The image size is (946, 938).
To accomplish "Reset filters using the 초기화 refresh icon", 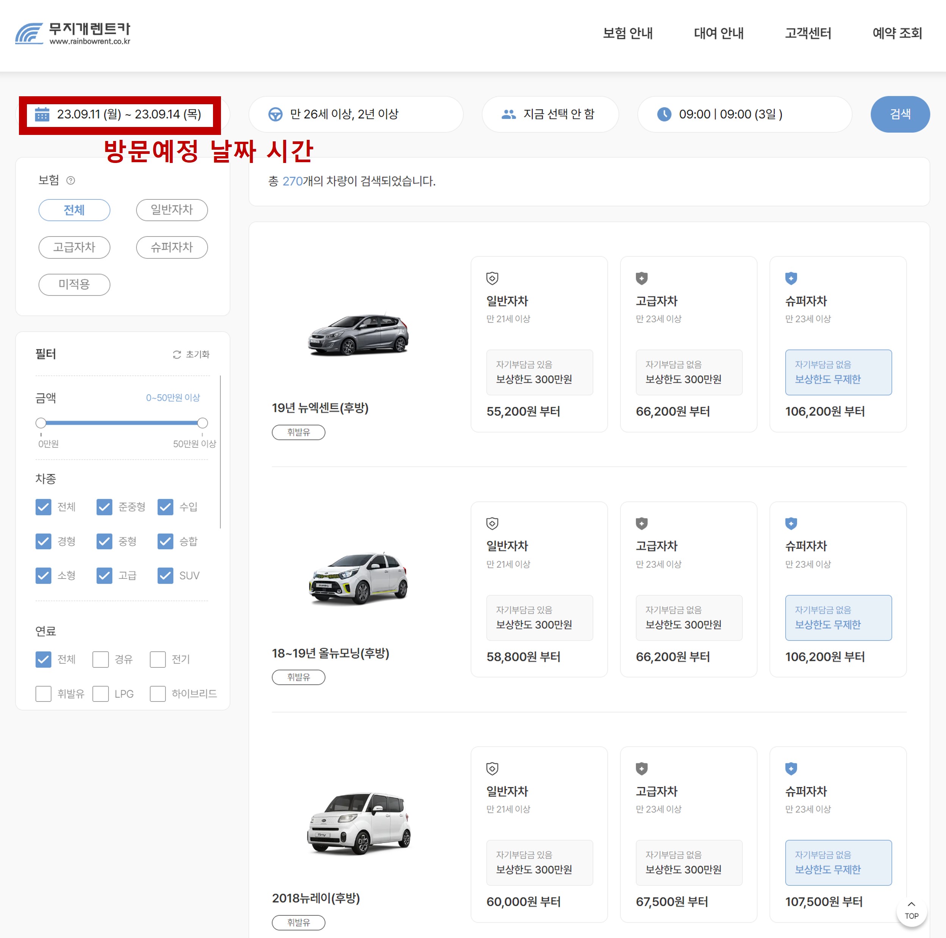I will pos(177,354).
